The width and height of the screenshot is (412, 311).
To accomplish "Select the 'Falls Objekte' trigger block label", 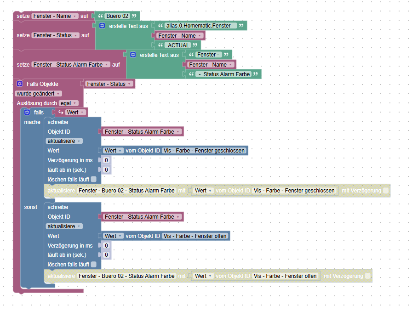I will point(42,84).
